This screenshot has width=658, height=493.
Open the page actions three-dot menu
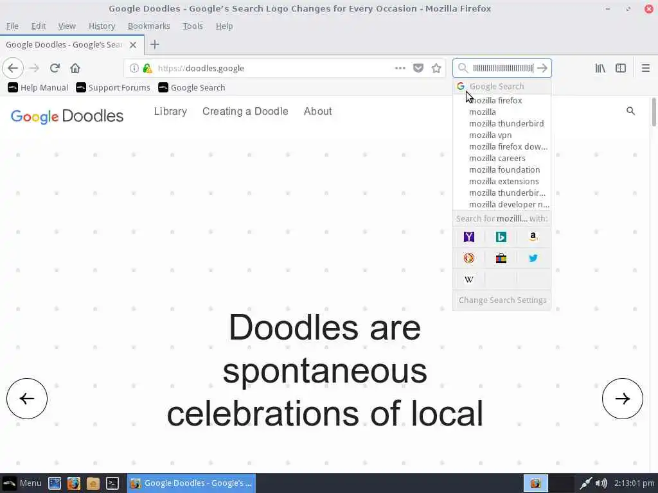click(x=400, y=68)
